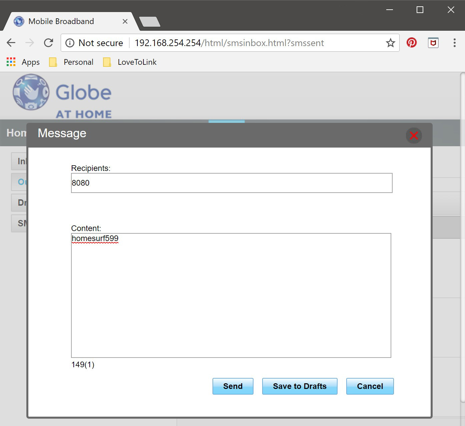Close the Message dialog with red X
This screenshot has height=426, width=465.
coord(414,136)
